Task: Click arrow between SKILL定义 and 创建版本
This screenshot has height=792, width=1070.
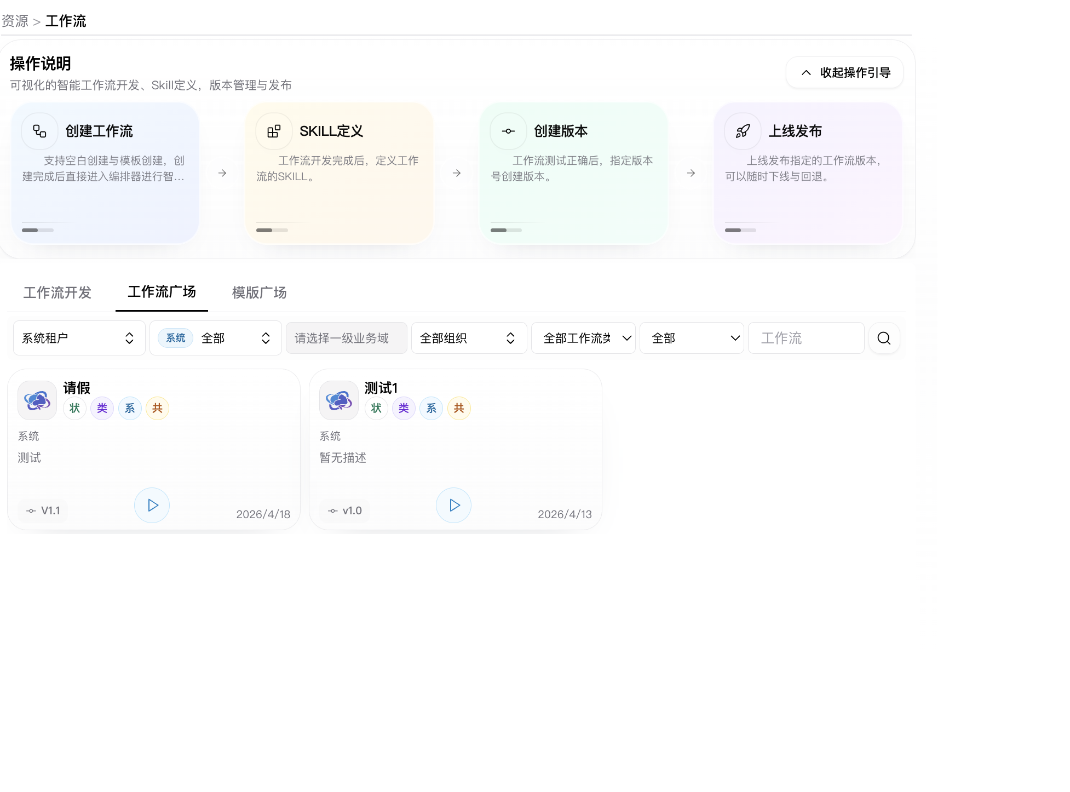Action: click(x=457, y=173)
